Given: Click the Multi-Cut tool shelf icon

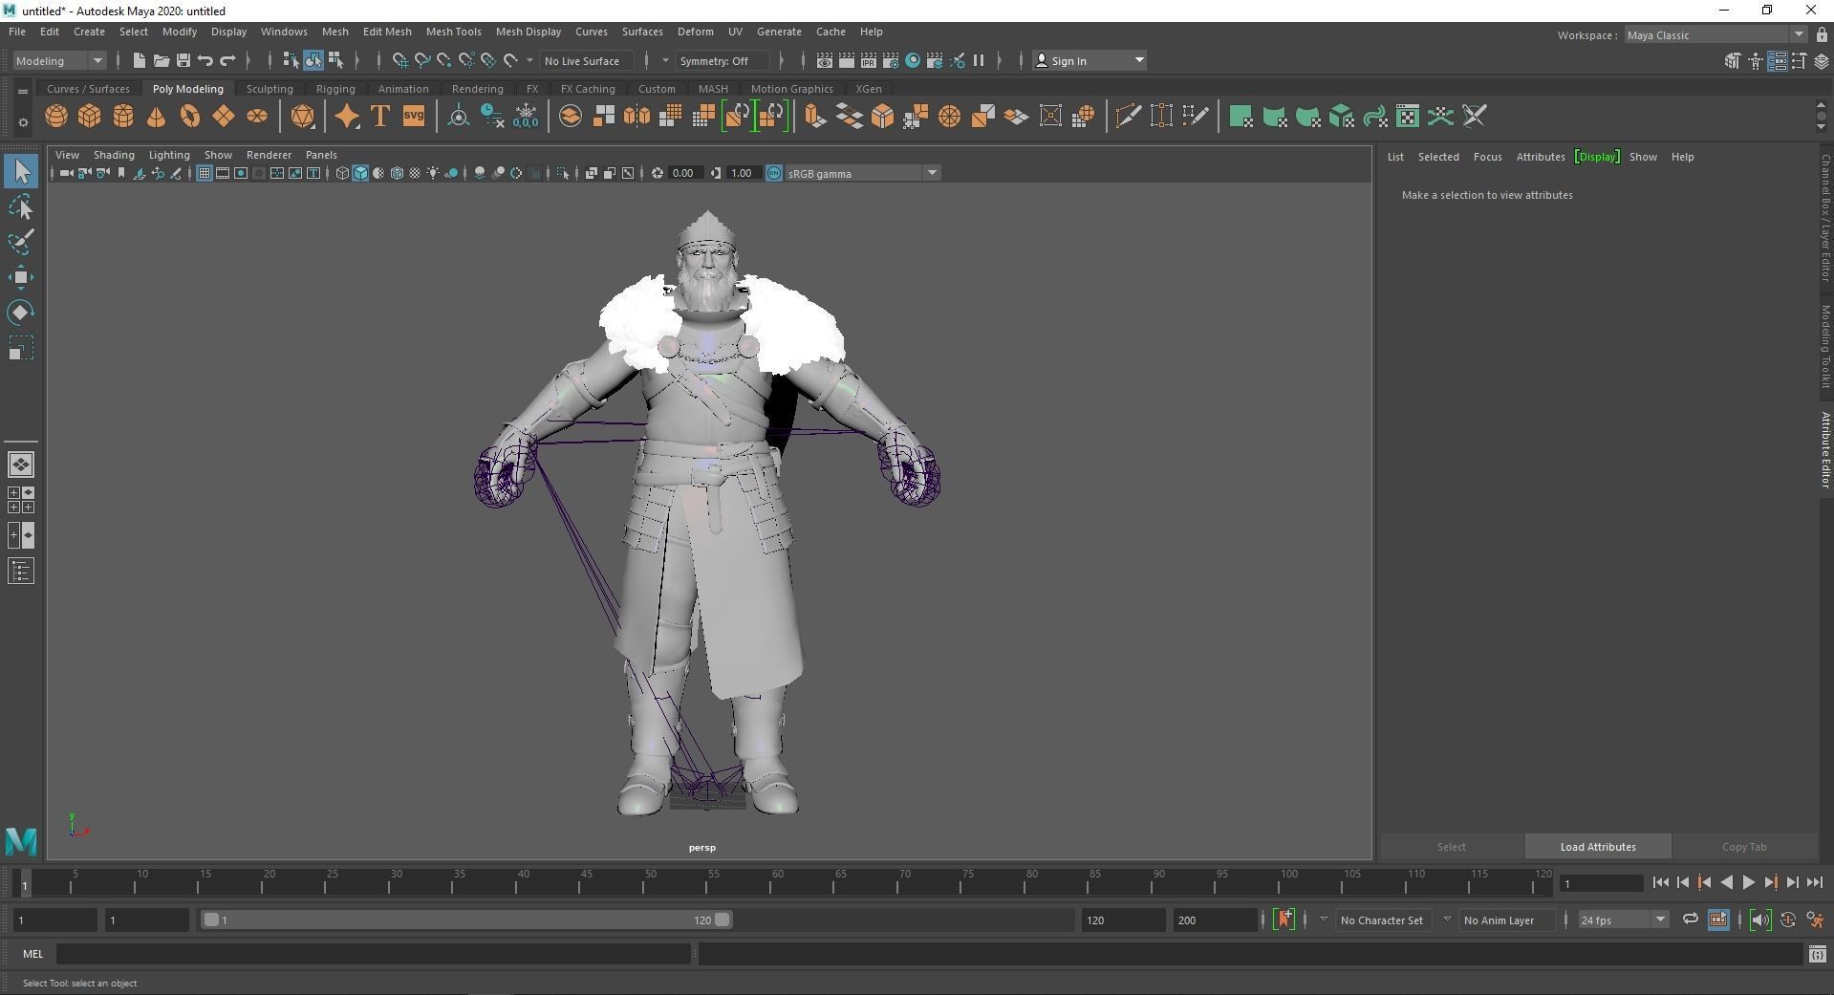Looking at the screenshot, I should [x=1128, y=117].
